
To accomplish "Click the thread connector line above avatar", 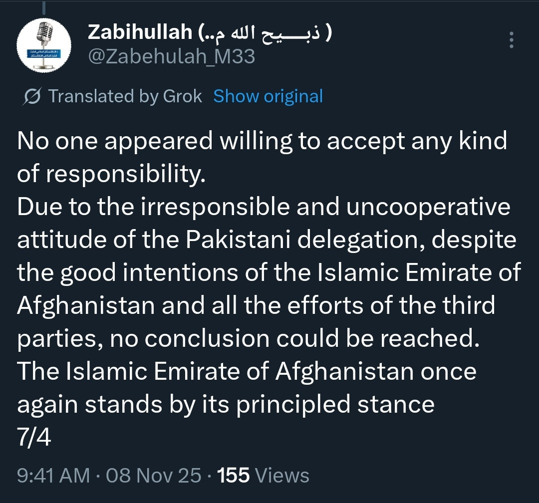I will (x=44, y=7).
